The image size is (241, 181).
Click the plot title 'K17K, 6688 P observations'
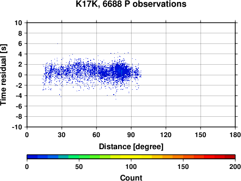pyautogui.click(x=131, y=4)
